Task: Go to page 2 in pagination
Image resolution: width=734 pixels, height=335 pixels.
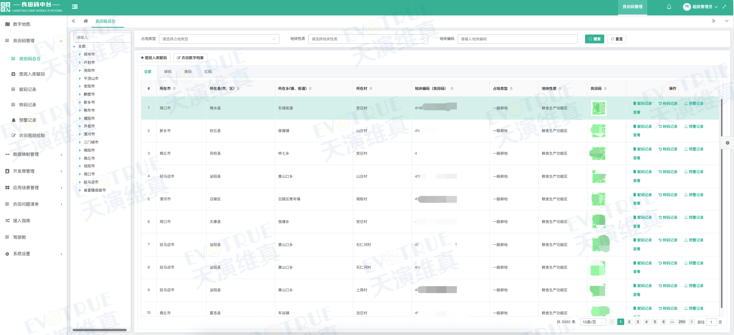Action: pos(629,322)
